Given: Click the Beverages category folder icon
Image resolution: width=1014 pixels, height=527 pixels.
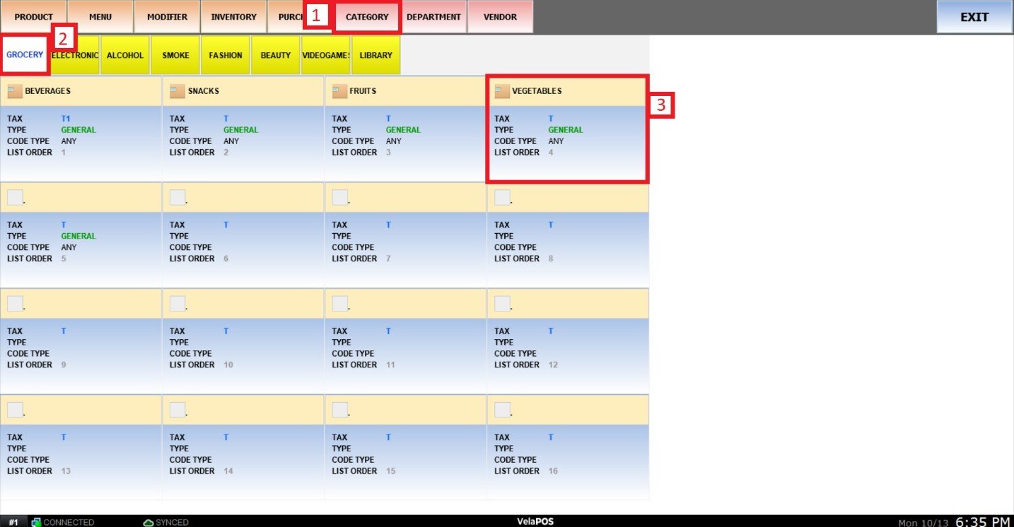Looking at the screenshot, I should (15, 91).
